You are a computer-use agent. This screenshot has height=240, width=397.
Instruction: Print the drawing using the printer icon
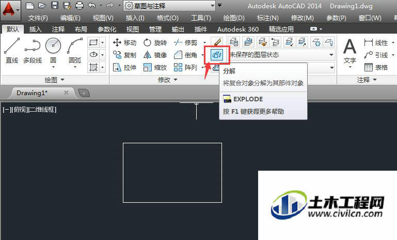point(80,5)
